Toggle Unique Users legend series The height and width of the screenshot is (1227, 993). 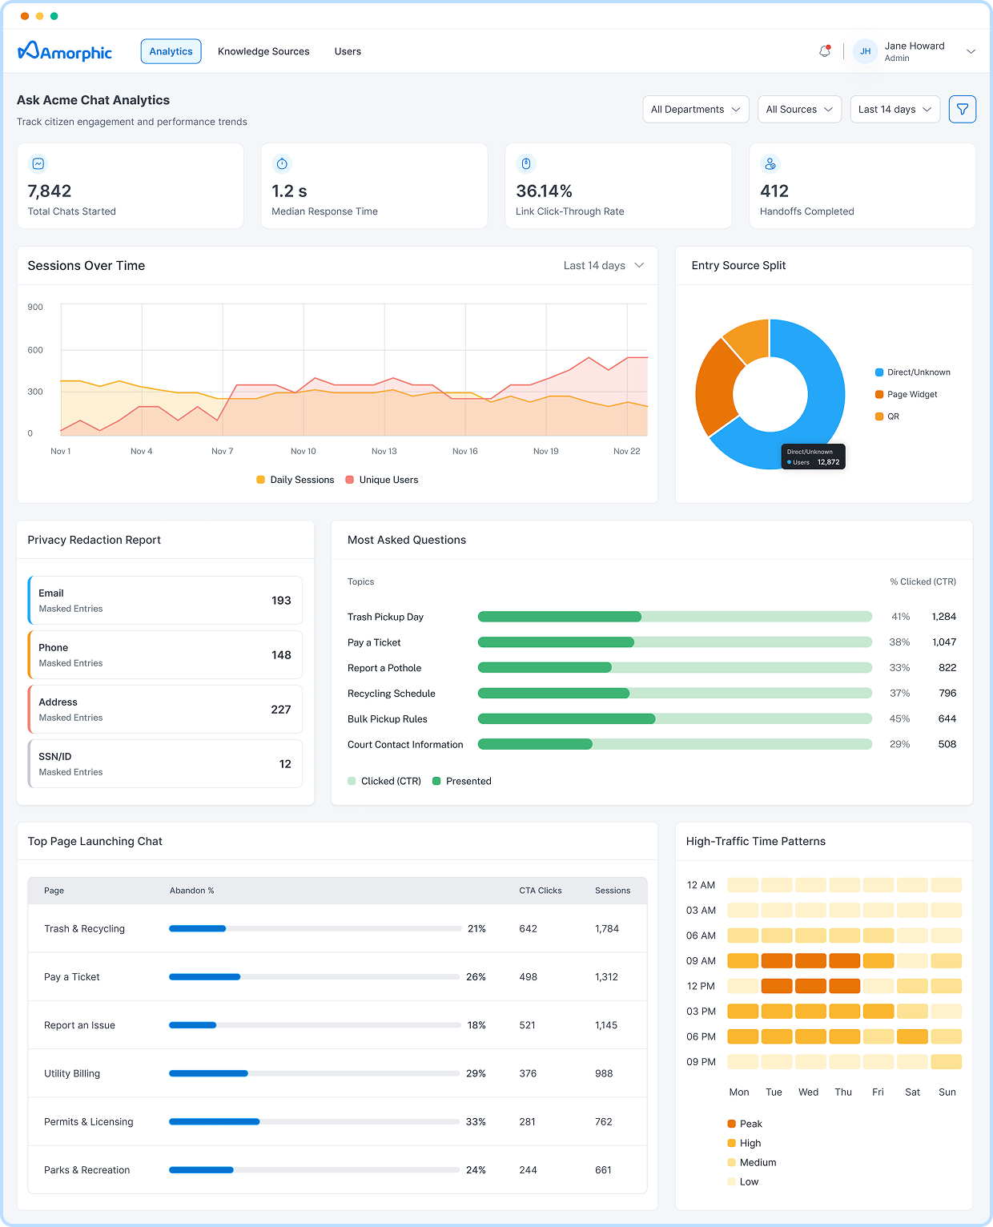381,480
